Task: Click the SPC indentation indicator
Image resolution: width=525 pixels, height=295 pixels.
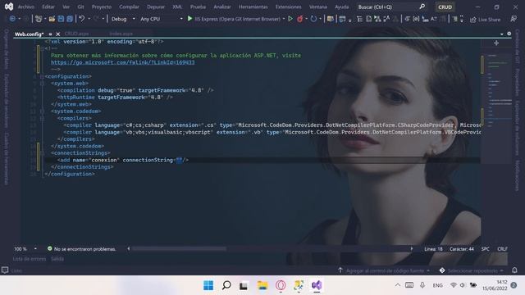Action: [486, 249]
